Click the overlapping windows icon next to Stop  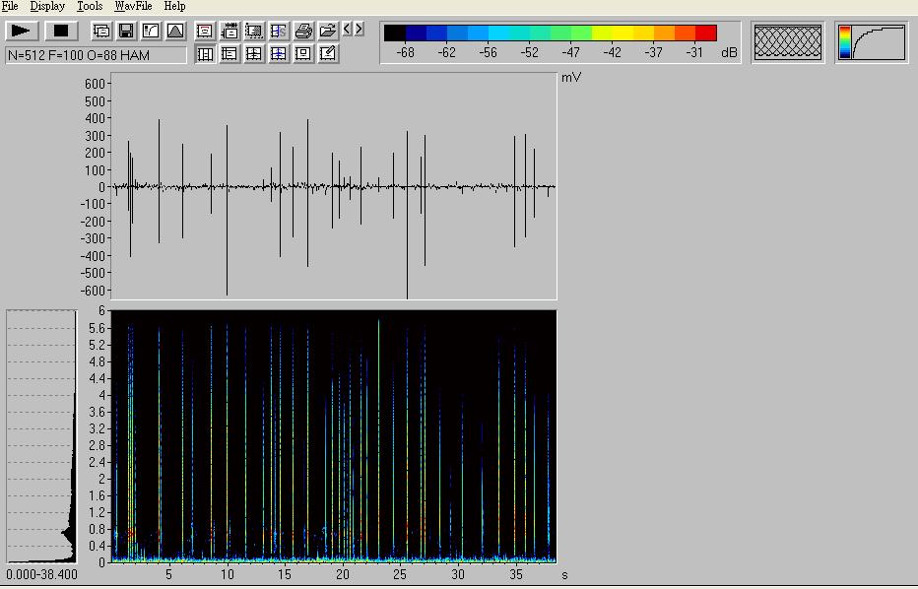click(101, 31)
